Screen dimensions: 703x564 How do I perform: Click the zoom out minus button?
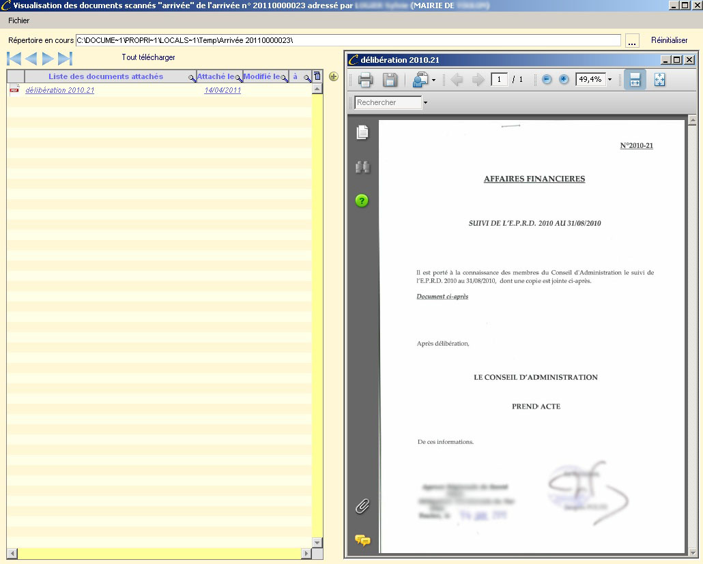(x=547, y=80)
